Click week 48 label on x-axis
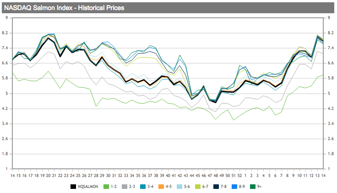 click(x=216, y=176)
